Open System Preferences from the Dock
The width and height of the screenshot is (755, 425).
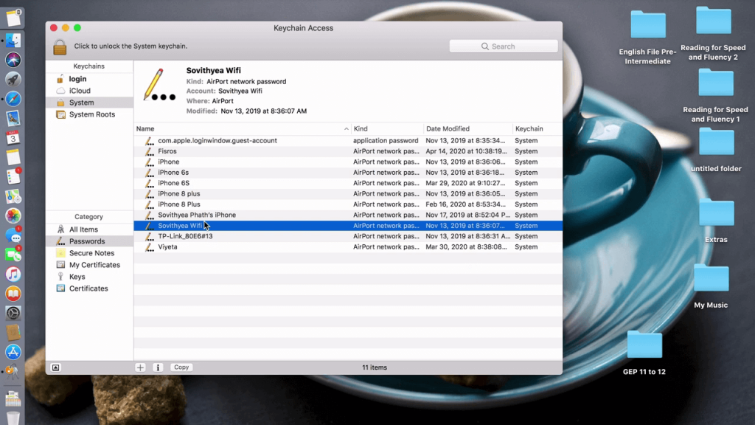coord(13,313)
